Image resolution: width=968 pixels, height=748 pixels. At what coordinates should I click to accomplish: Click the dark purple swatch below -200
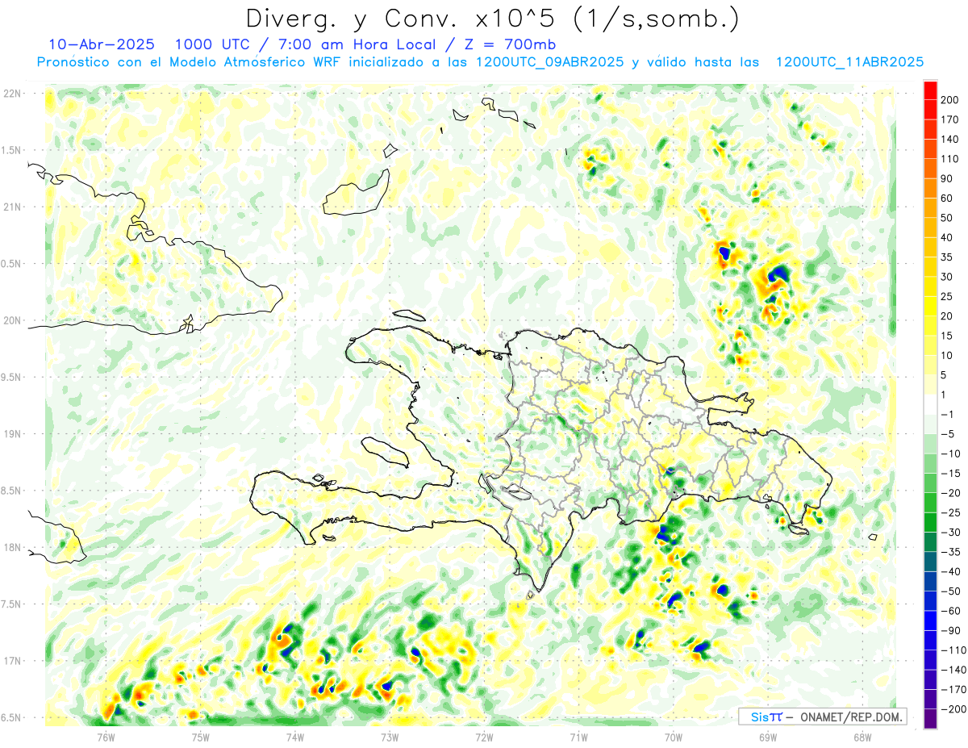(930, 719)
